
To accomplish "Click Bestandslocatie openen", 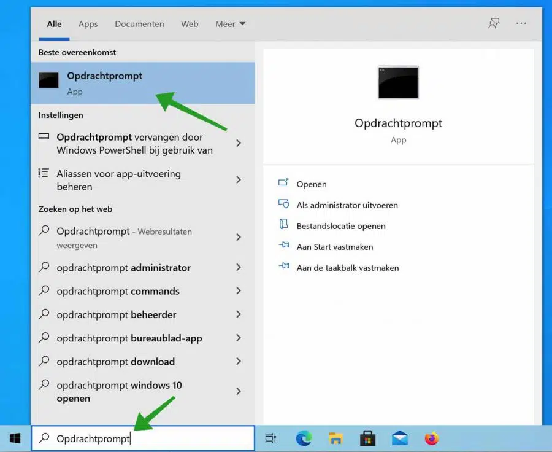I will point(341,225).
